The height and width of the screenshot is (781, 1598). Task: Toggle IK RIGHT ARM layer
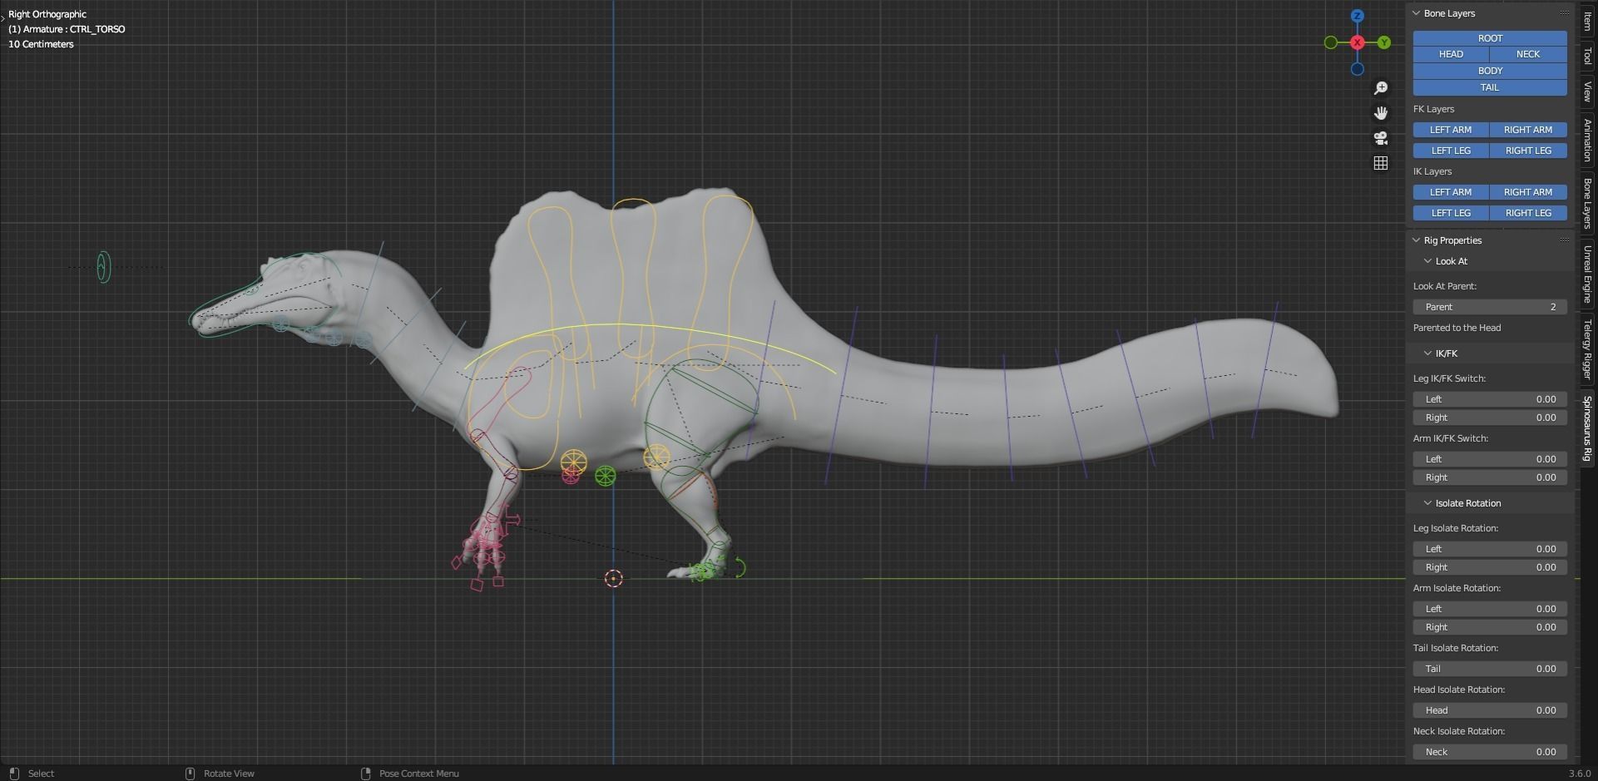1528,192
